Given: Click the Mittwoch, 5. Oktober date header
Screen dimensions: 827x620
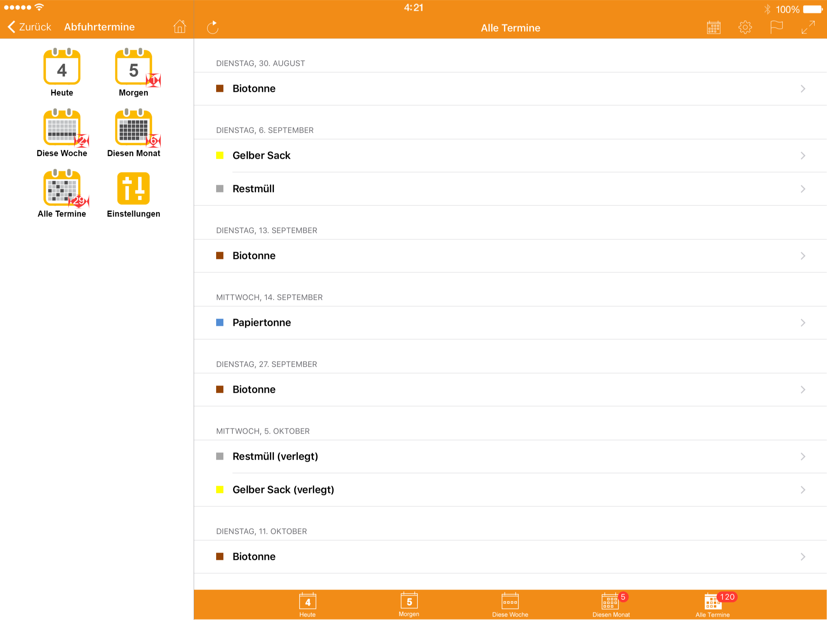Looking at the screenshot, I should pos(263,431).
